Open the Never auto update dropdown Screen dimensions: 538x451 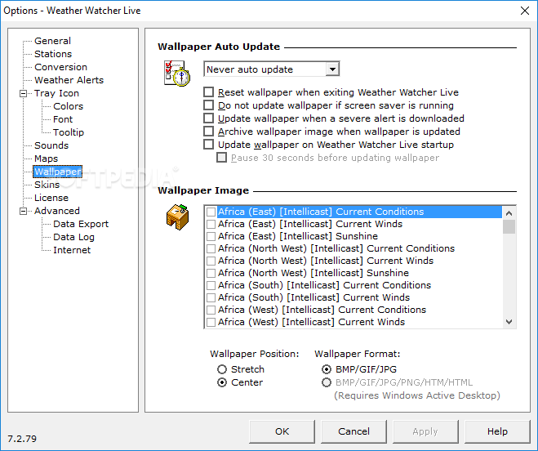coord(332,69)
